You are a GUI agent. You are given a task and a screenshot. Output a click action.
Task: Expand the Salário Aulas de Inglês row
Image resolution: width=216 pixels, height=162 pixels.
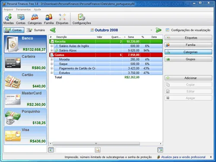51,46
